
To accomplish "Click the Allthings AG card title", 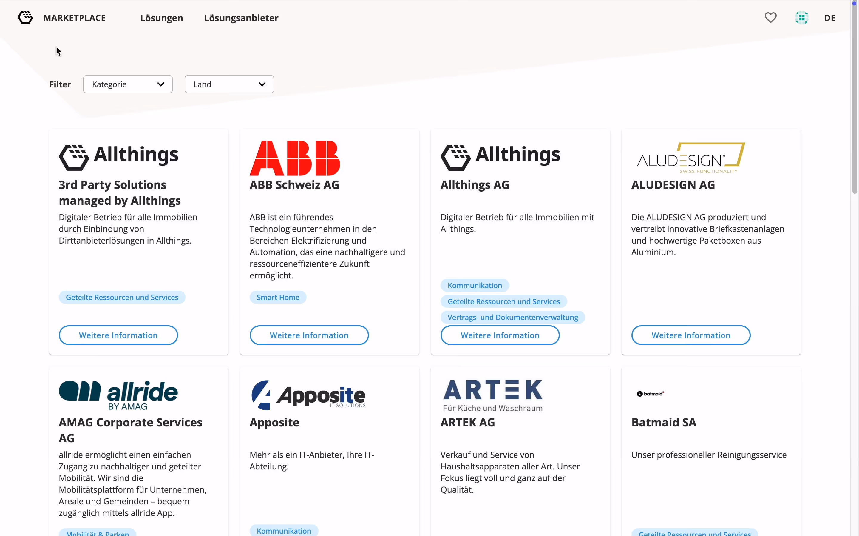I will pos(475,185).
